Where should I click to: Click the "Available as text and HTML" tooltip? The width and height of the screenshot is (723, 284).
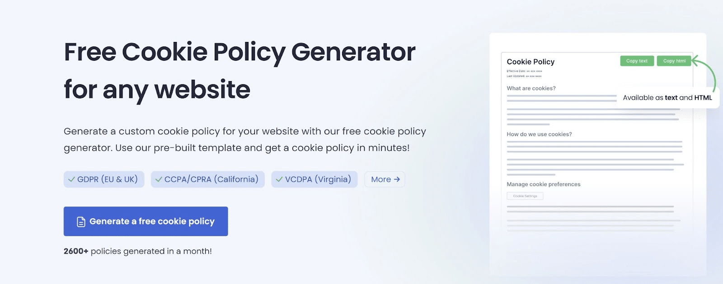[x=667, y=98]
